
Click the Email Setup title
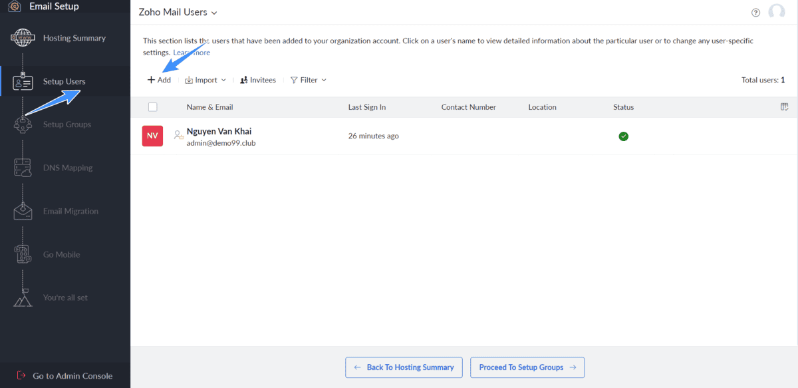tap(54, 7)
